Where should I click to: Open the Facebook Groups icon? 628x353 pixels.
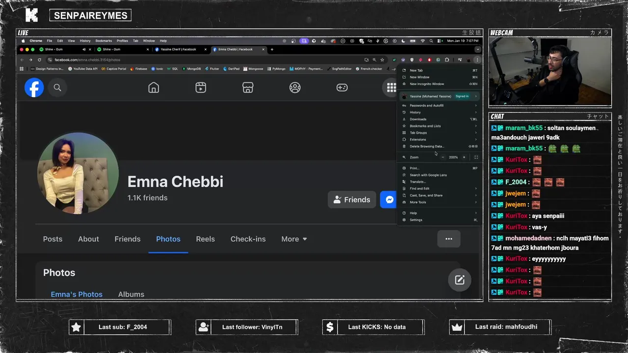pyautogui.click(x=295, y=88)
